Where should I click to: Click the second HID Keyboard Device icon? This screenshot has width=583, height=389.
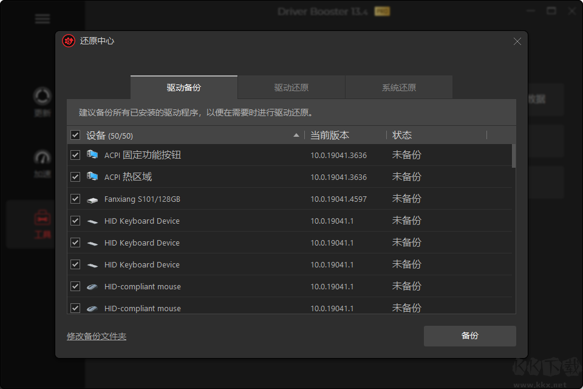(92, 244)
